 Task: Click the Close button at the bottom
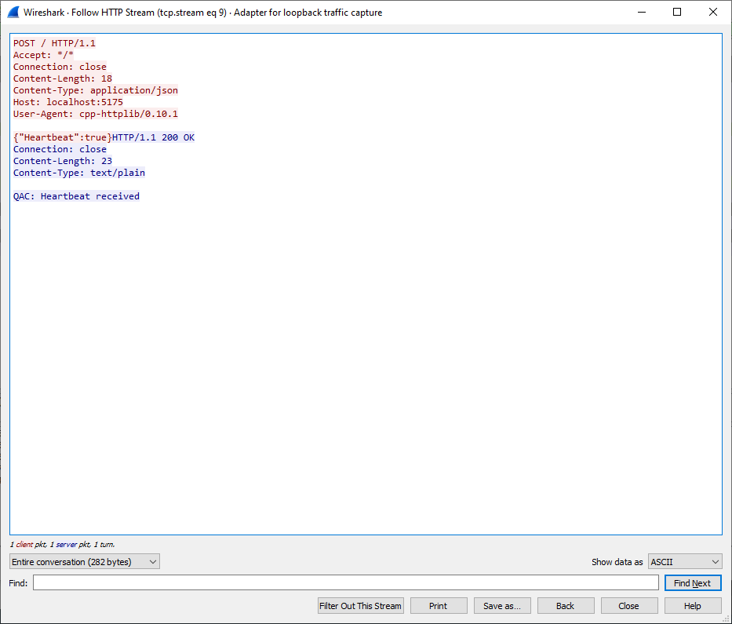point(629,606)
